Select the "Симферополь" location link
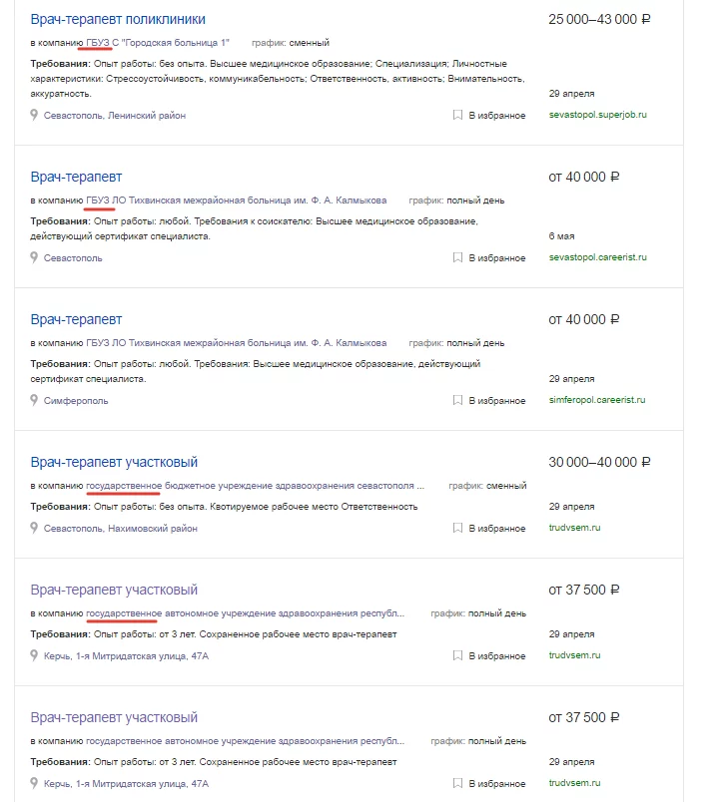The image size is (728, 802). click(76, 401)
